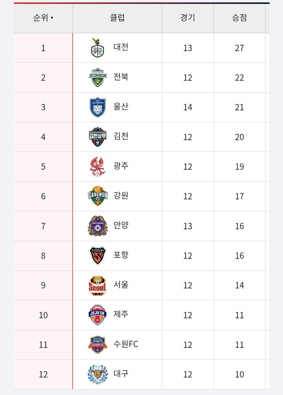Click the Jeju SK crest
This screenshot has width=283, height=395.
click(x=98, y=315)
